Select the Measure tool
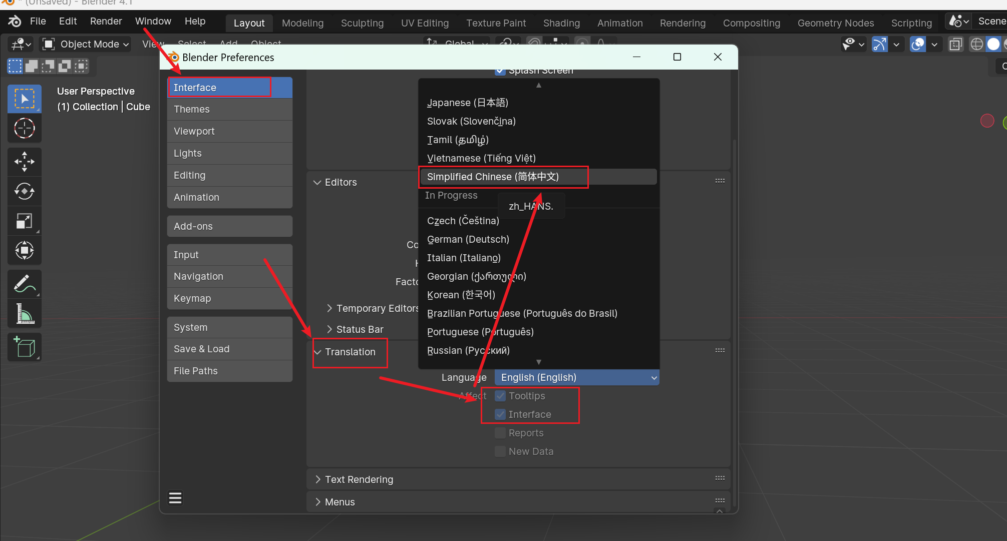The width and height of the screenshot is (1007, 541). [24, 314]
